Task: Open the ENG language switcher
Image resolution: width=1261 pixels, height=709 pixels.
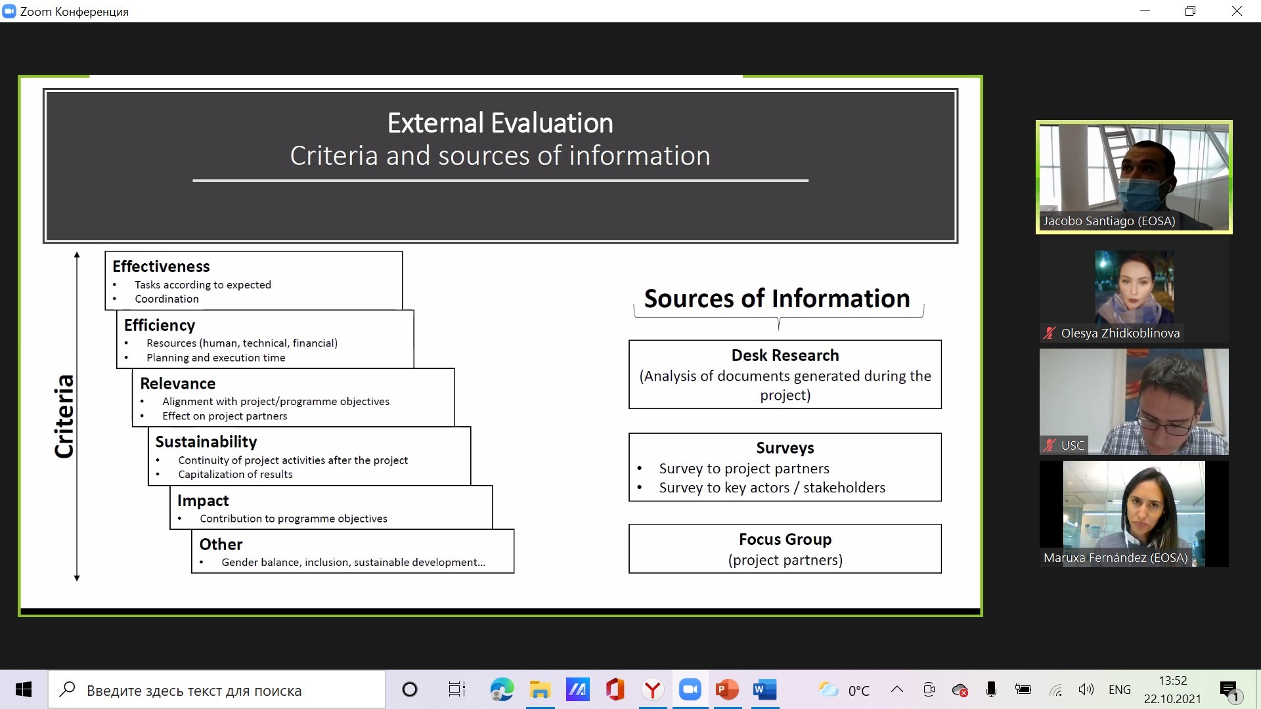Action: click(1119, 690)
